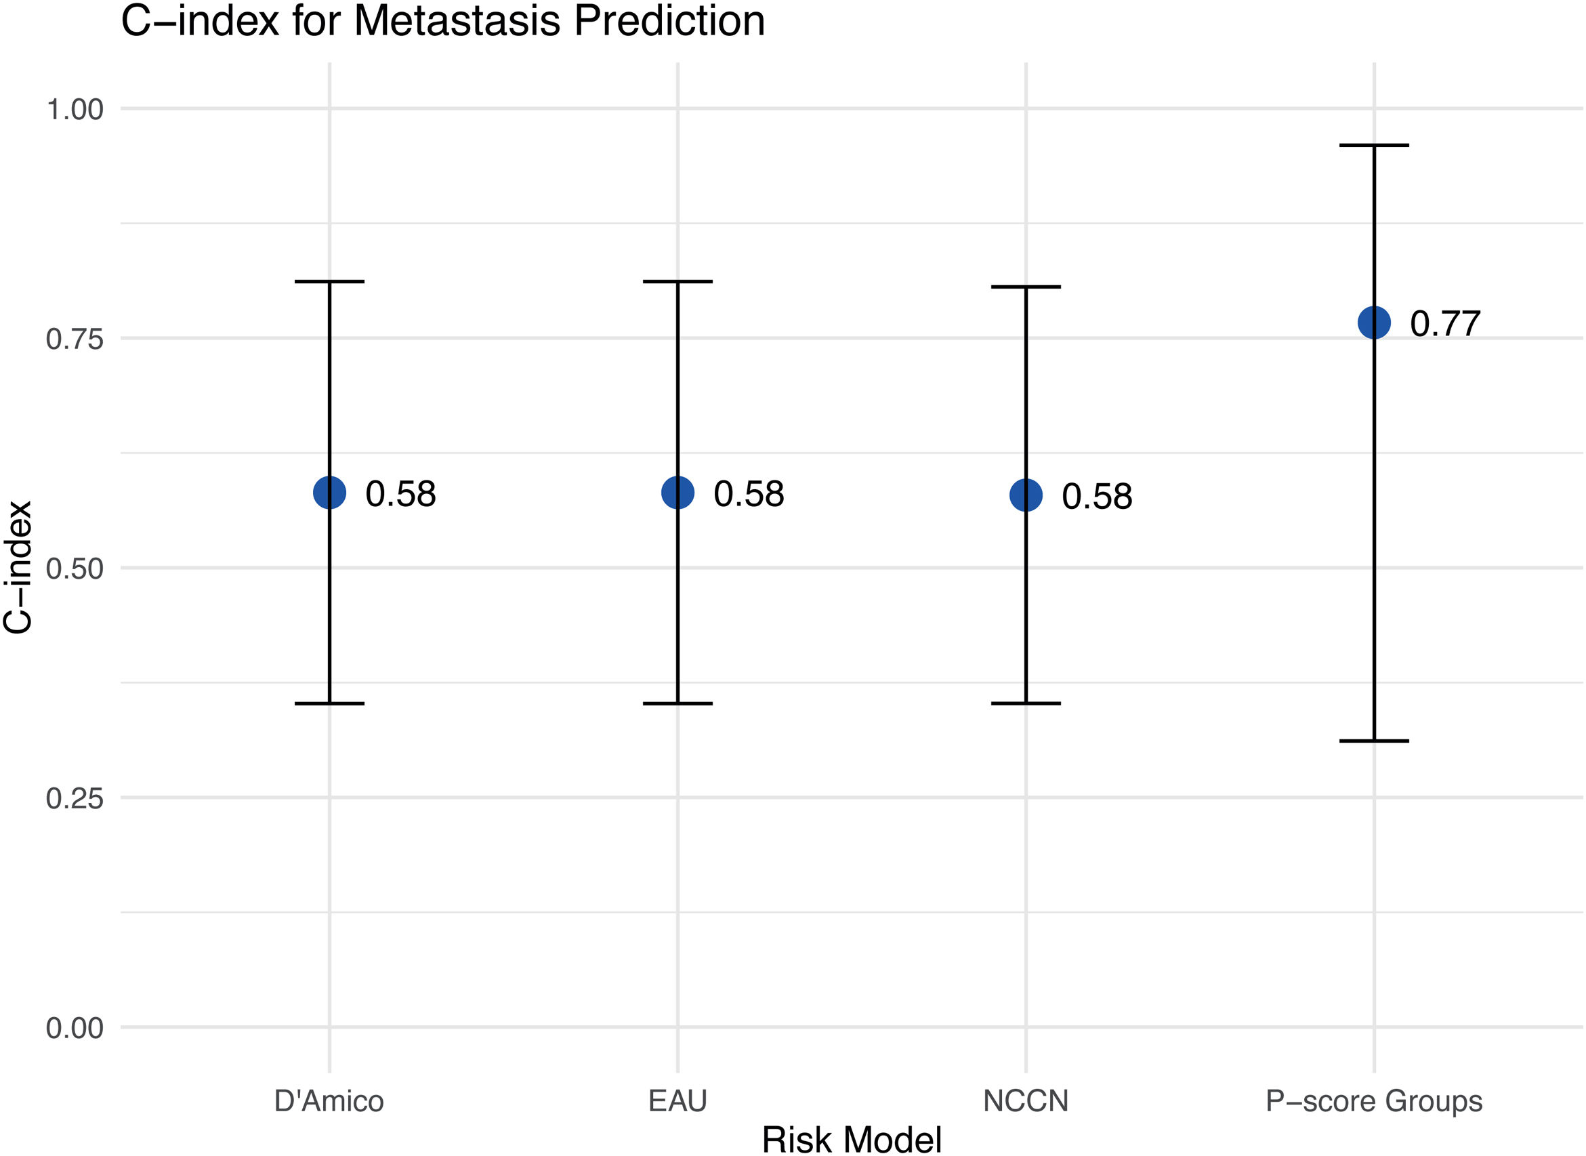Image resolution: width=1586 pixels, height=1156 pixels.
Task: Click the D'Amico blue data point
Action: (329, 493)
